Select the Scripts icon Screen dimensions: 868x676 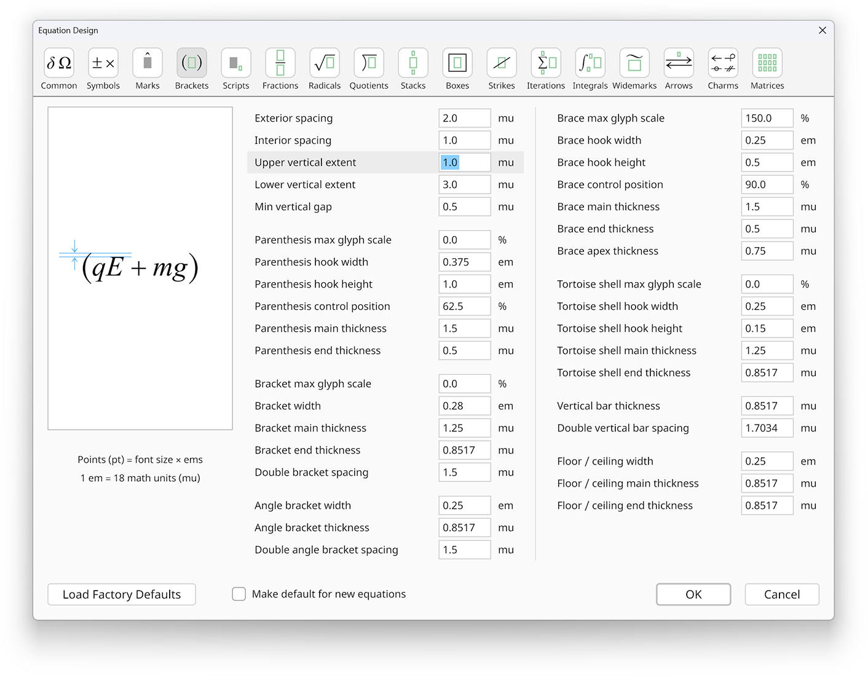[235, 68]
